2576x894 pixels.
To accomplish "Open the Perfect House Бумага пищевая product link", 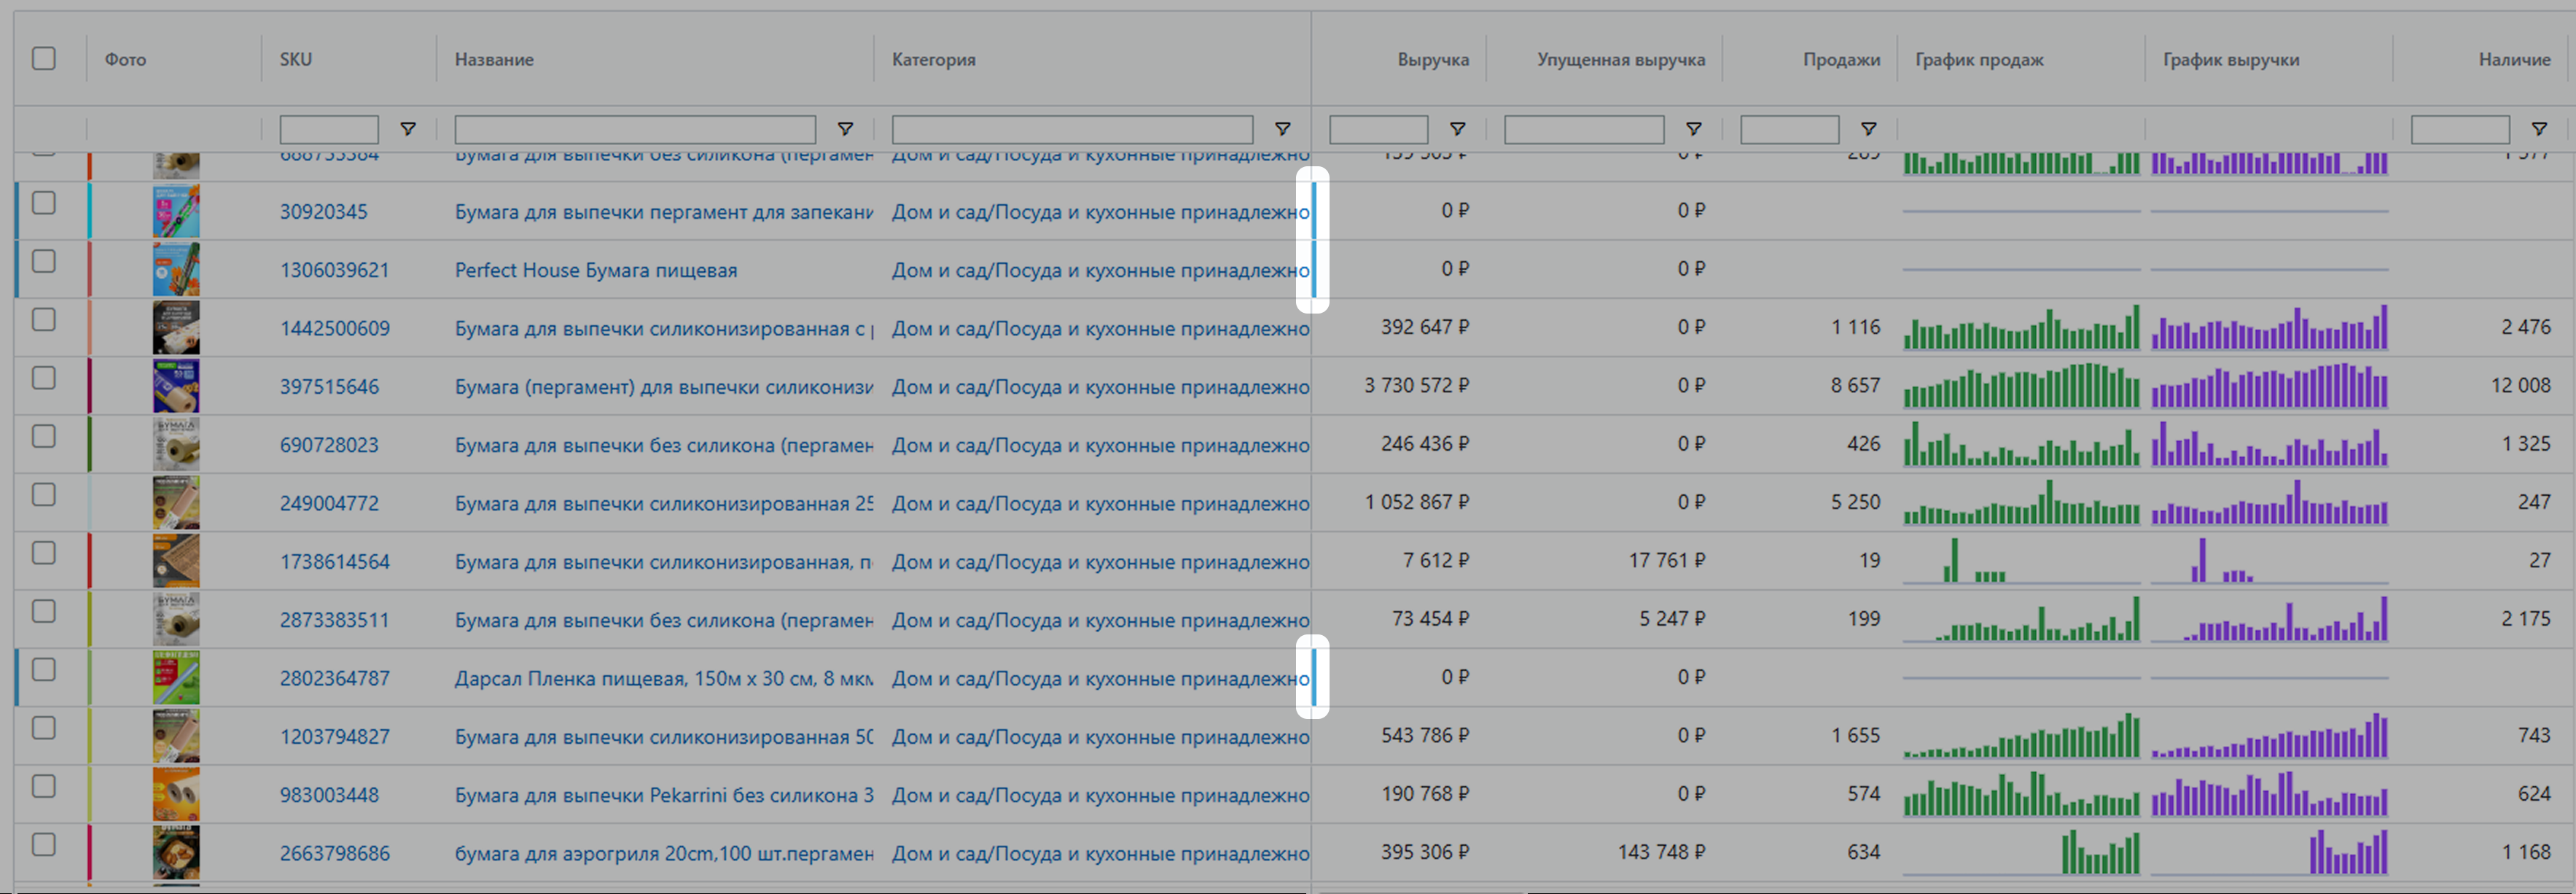I will 595,270.
